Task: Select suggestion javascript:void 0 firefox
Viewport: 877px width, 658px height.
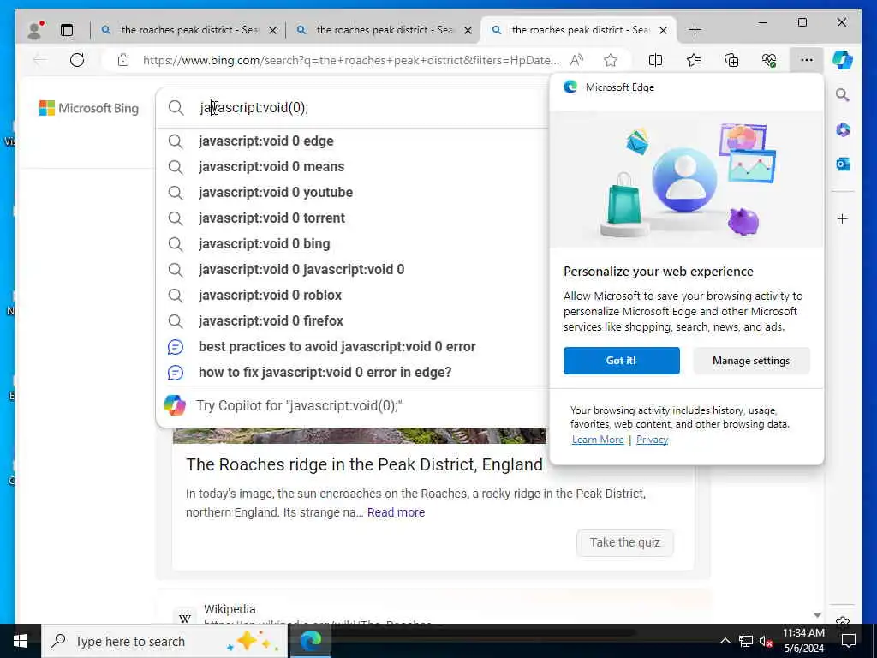Action: (352, 321)
